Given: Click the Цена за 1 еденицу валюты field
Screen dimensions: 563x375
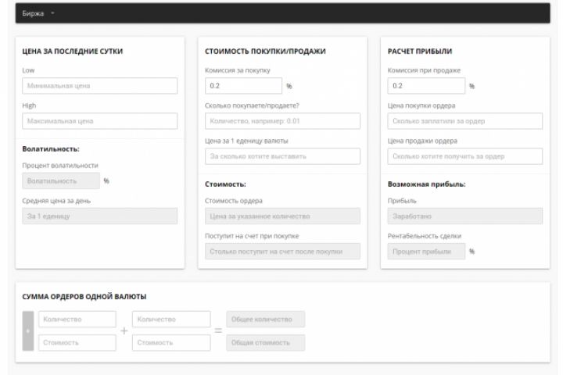Looking at the screenshot, I should click(x=282, y=156).
